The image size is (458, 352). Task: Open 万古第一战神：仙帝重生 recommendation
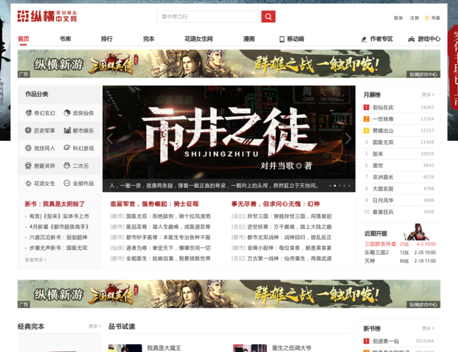[289, 258]
